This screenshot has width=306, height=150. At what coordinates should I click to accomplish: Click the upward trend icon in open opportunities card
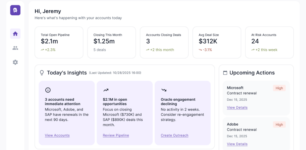pyautogui.click(x=106, y=90)
